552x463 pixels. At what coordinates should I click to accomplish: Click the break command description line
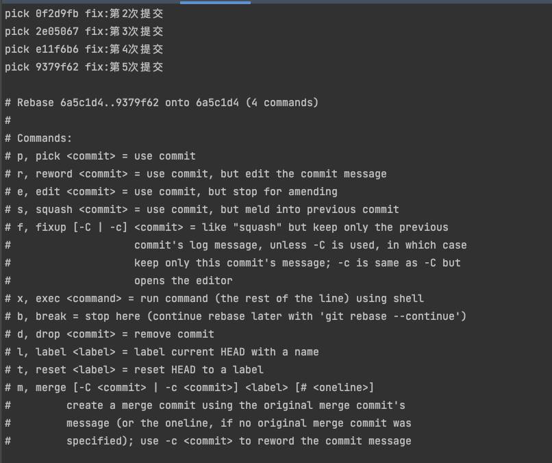point(236,316)
